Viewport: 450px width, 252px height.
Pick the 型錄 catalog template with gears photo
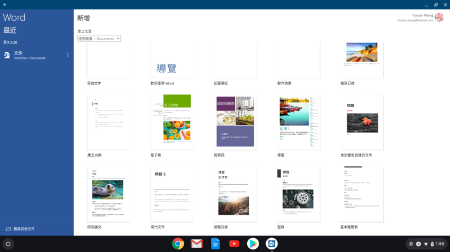[299, 194]
